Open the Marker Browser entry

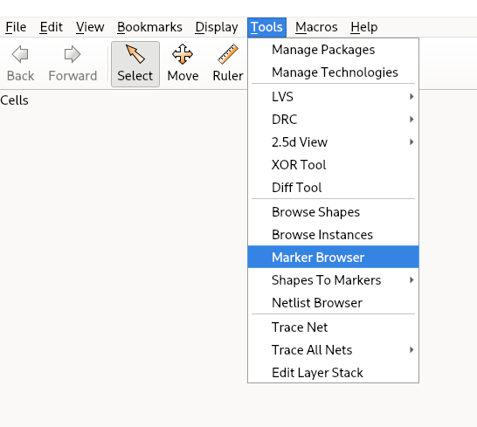[333, 258]
